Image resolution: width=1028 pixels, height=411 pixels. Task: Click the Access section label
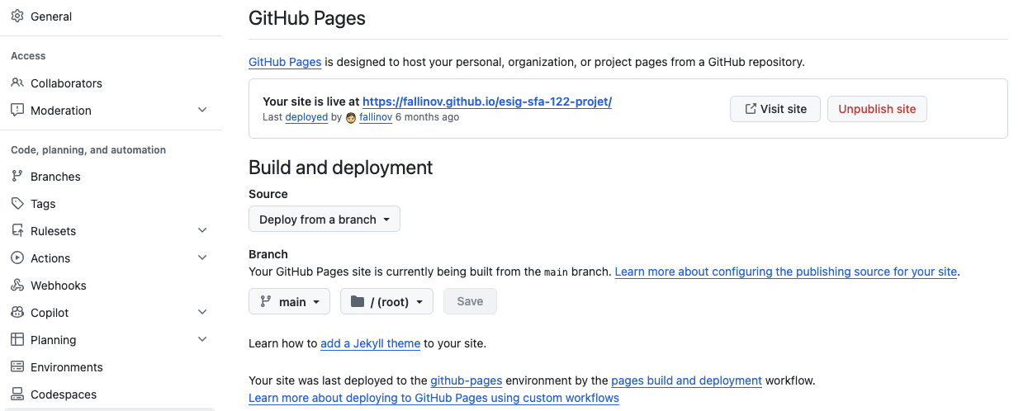point(28,56)
